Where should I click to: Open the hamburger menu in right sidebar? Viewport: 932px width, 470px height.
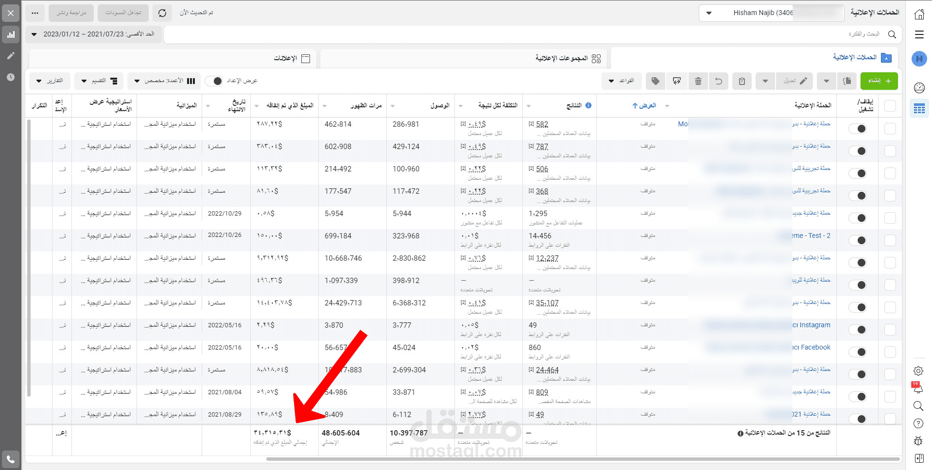click(919, 34)
